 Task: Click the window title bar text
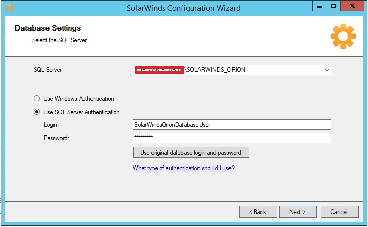click(183, 8)
